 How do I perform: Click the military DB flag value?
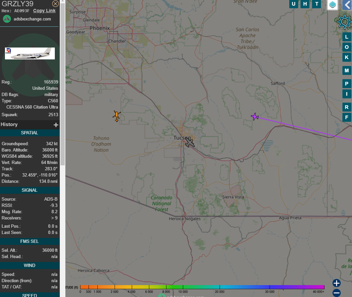(x=51, y=95)
